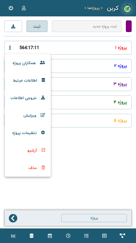Open the clock icon in bottom navigation
This screenshot has height=243, width=136.
68,236
